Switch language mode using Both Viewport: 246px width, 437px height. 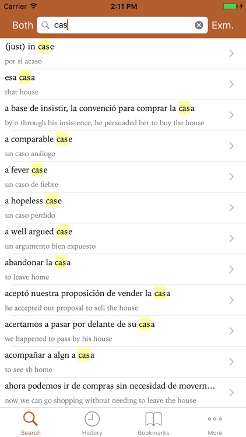[x=23, y=26]
